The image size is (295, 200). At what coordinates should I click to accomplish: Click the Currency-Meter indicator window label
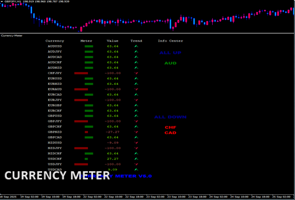[x=12, y=35]
